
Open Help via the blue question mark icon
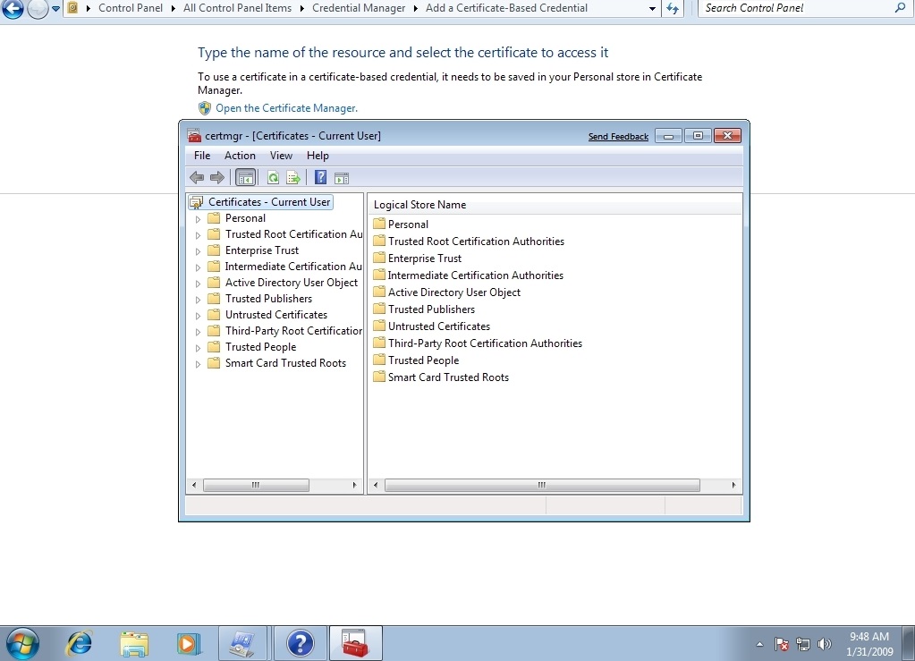click(320, 177)
